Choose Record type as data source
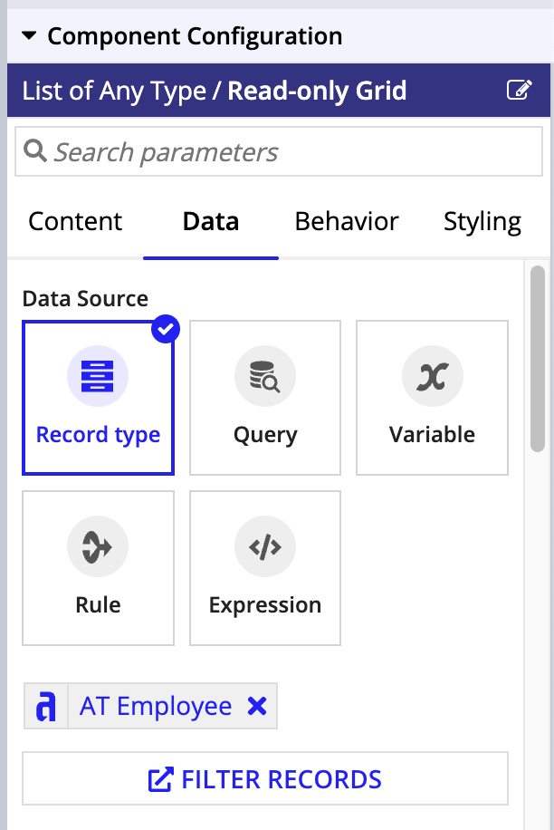554x830 pixels. click(98, 398)
